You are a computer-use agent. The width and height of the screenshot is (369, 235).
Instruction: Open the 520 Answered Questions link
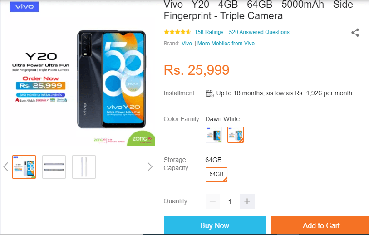(x=259, y=32)
